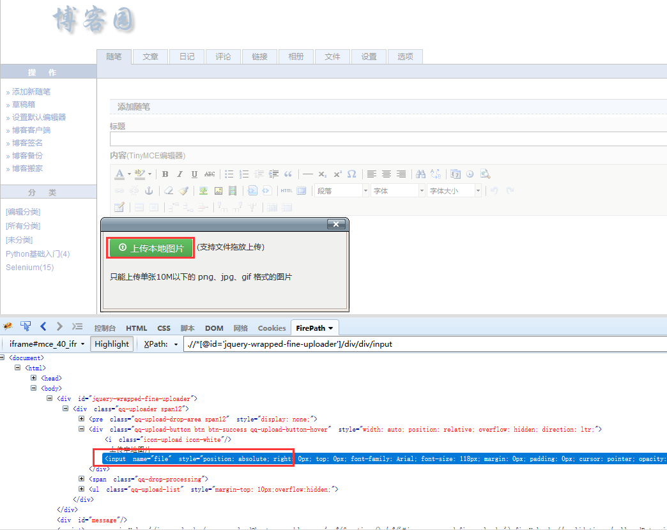The width and height of the screenshot is (667, 530).
Task: Collapse the body node
Action: (34, 388)
